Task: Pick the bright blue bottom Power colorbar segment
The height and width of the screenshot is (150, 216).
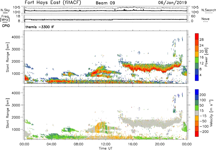Action: (x=197, y=78)
